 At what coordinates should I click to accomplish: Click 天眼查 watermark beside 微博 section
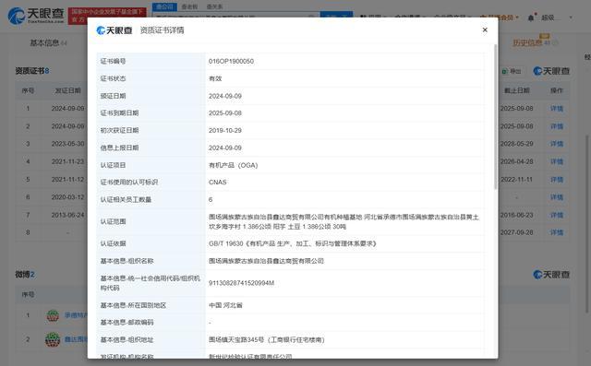coord(551,274)
